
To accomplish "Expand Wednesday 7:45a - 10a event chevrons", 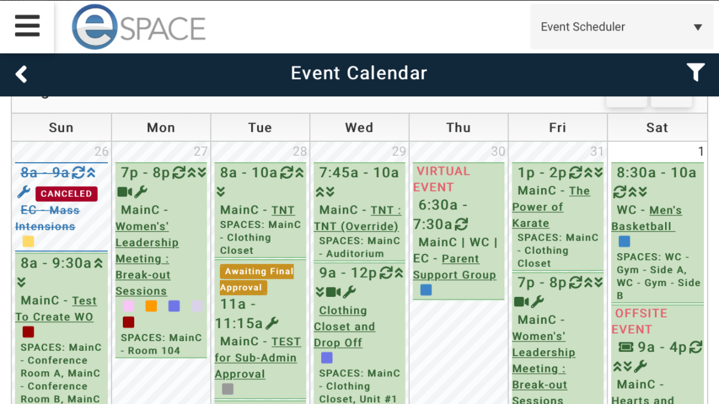I will click(325, 192).
